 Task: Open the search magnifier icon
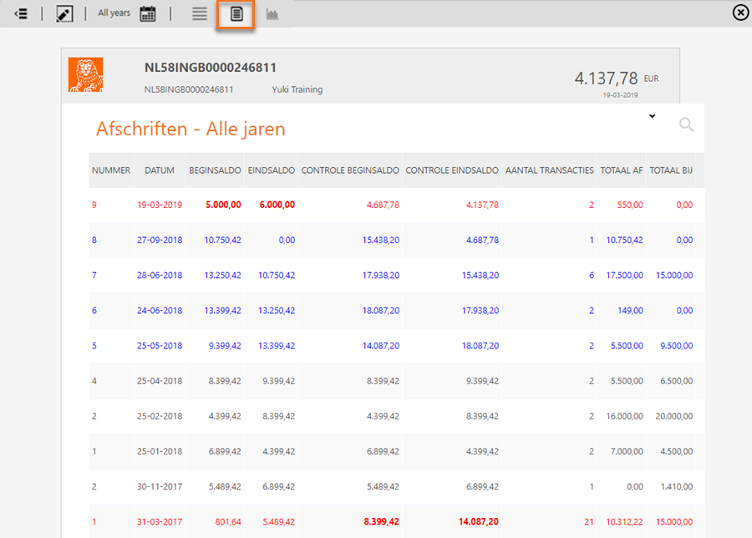686,124
